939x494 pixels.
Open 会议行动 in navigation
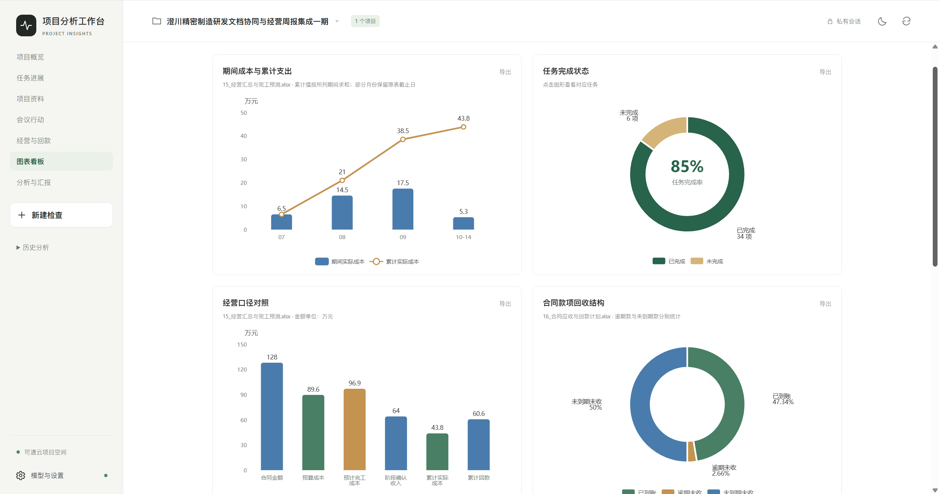(x=61, y=120)
